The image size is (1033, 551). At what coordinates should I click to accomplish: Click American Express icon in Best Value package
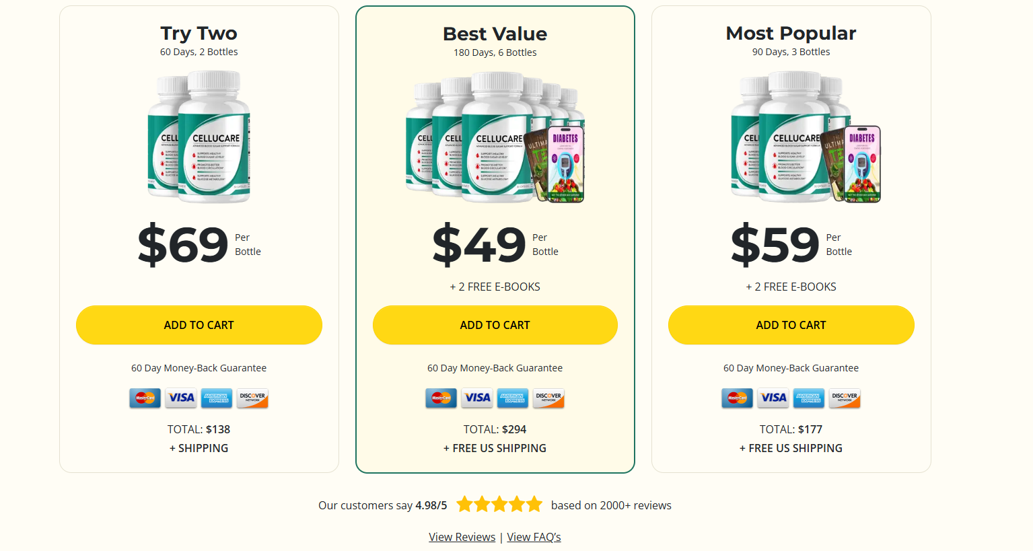pos(513,398)
